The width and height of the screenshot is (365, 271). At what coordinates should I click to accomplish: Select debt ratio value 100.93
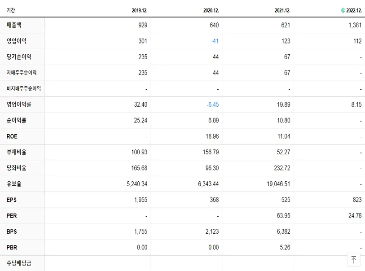(x=139, y=152)
